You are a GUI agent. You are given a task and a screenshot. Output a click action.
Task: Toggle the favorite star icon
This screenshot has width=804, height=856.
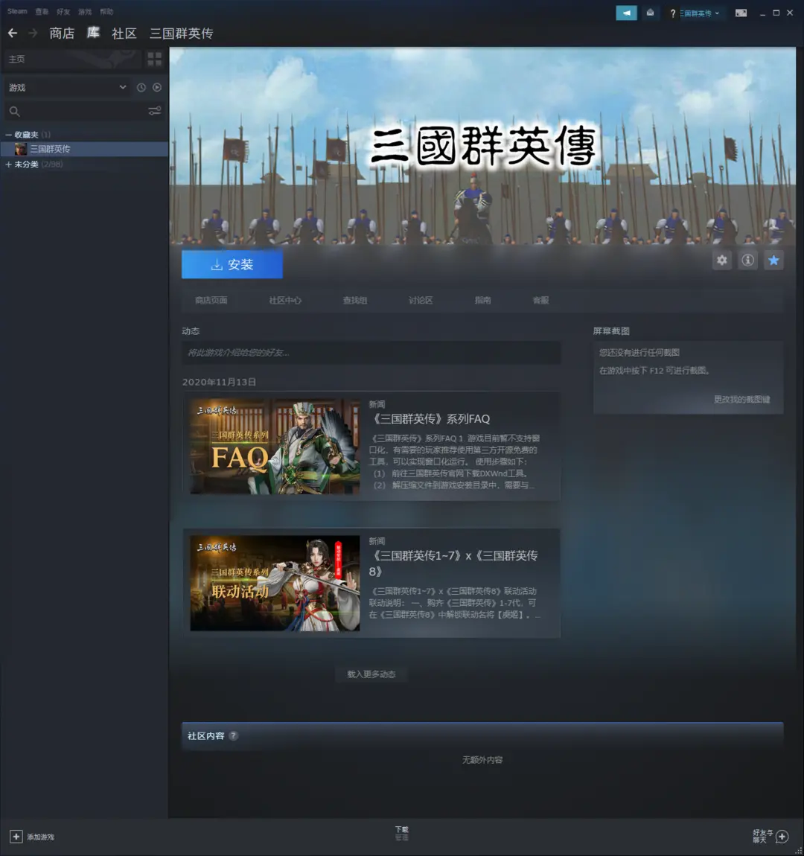[x=773, y=261]
